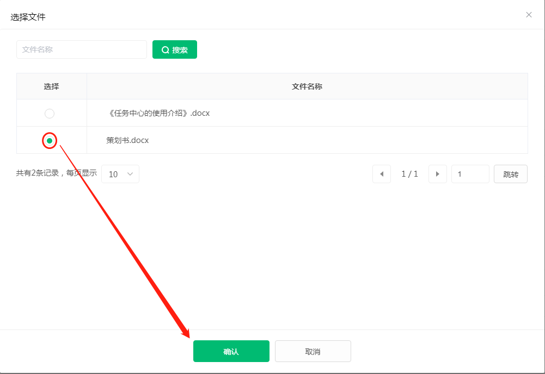Open the per-page count dropdown showing 10
This screenshot has width=545, height=374.
pyautogui.click(x=120, y=174)
